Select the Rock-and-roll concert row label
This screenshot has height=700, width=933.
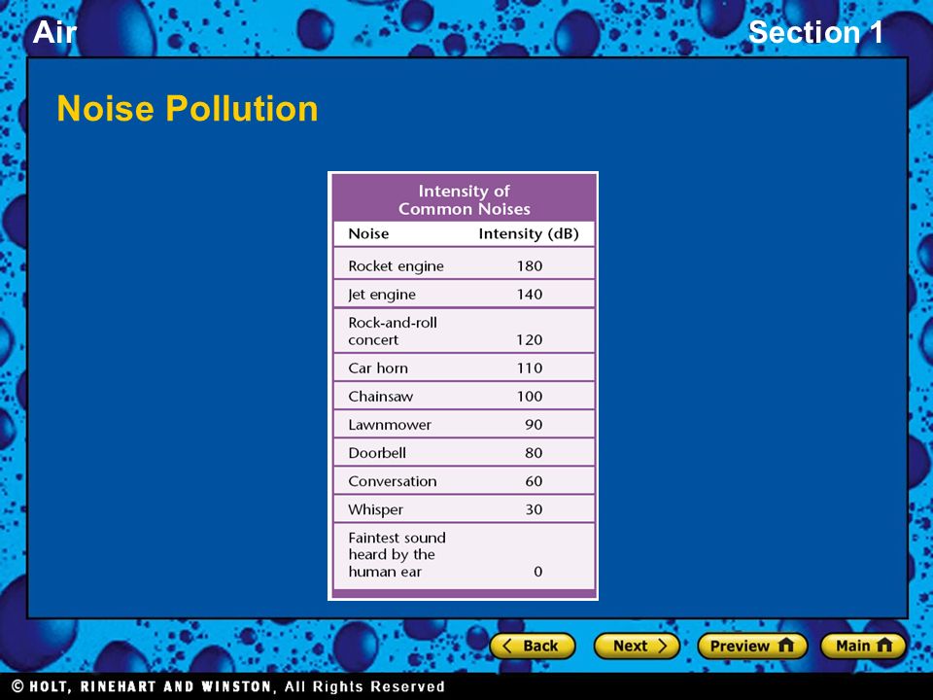tap(393, 331)
